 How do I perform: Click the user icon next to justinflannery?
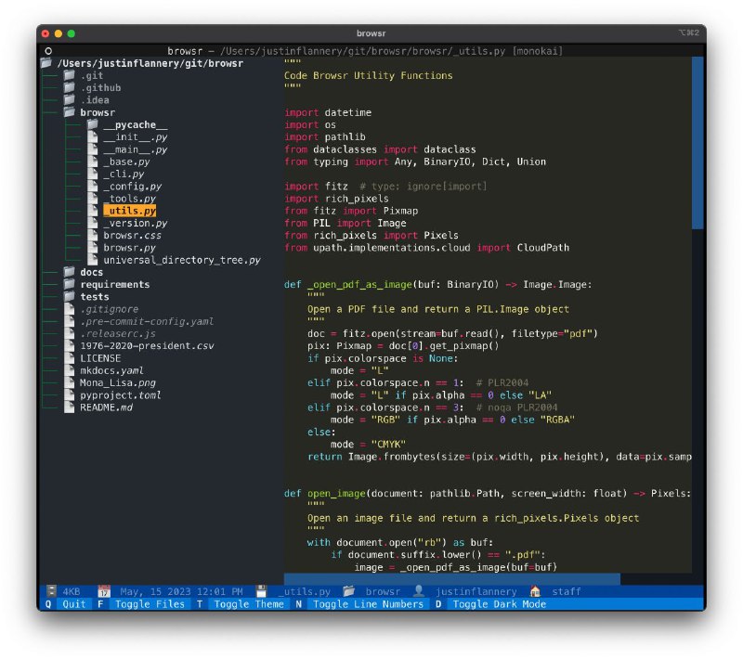[x=419, y=591]
